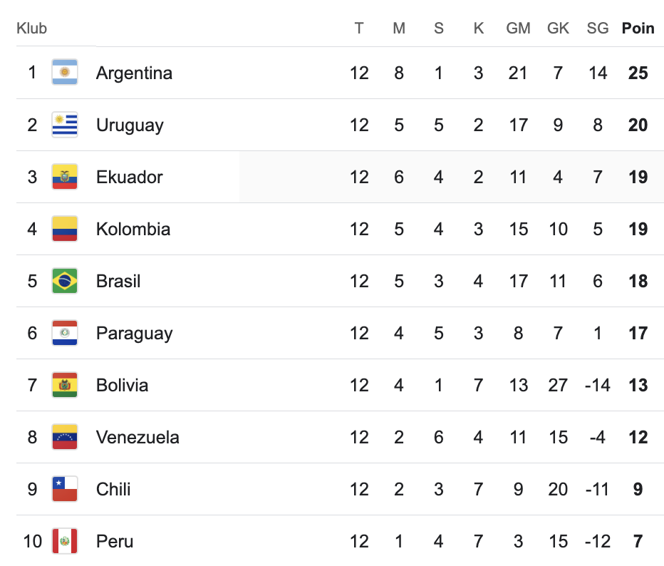Viewport: 664px width, 566px height.
Task: Open the Uruguay team name
Action: [x=130, y=125]
